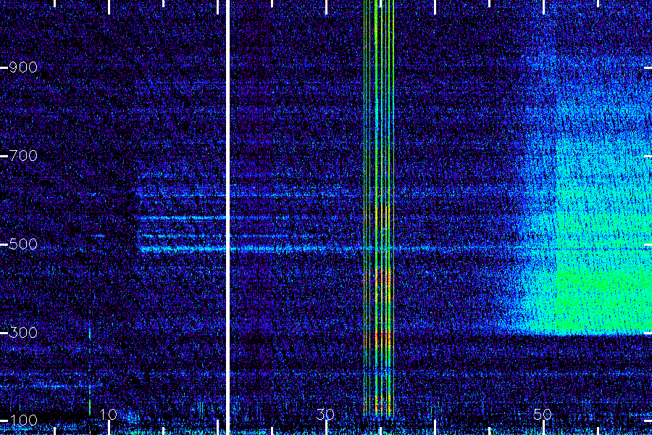
Task: Click the 100 frequency axis label
Action: coord(23,420)
